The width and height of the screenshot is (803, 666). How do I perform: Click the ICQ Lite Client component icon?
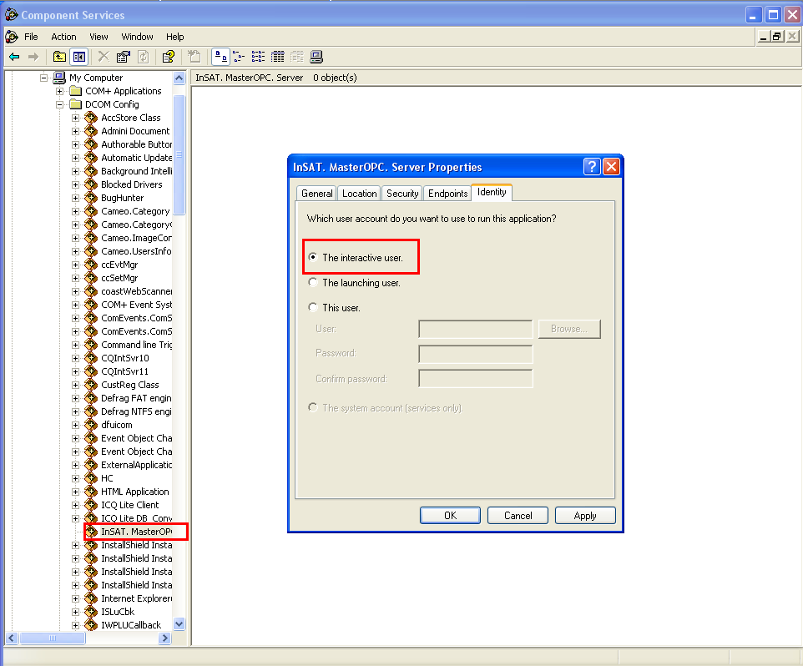91,505
